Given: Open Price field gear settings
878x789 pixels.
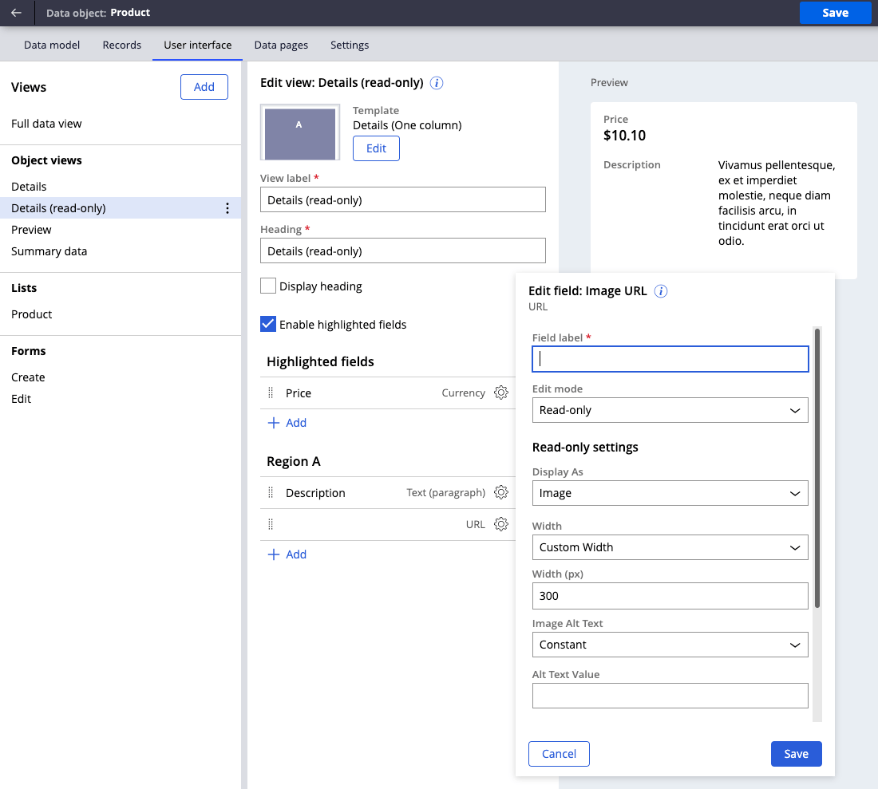Looking at the screenshot, I should (x=501, y=393).
